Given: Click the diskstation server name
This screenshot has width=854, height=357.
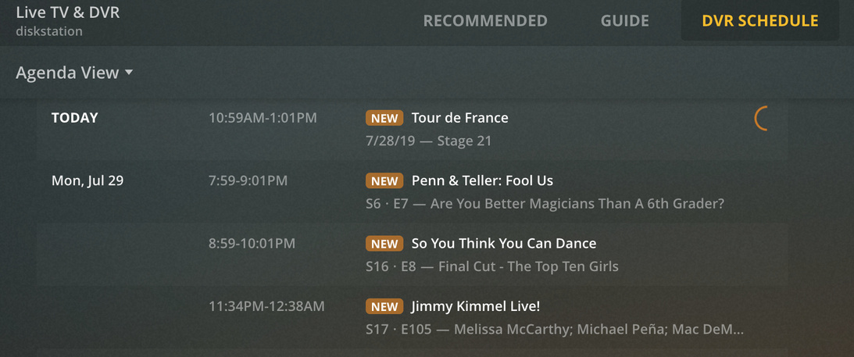Looking at the screenshot, I should 49,31.
